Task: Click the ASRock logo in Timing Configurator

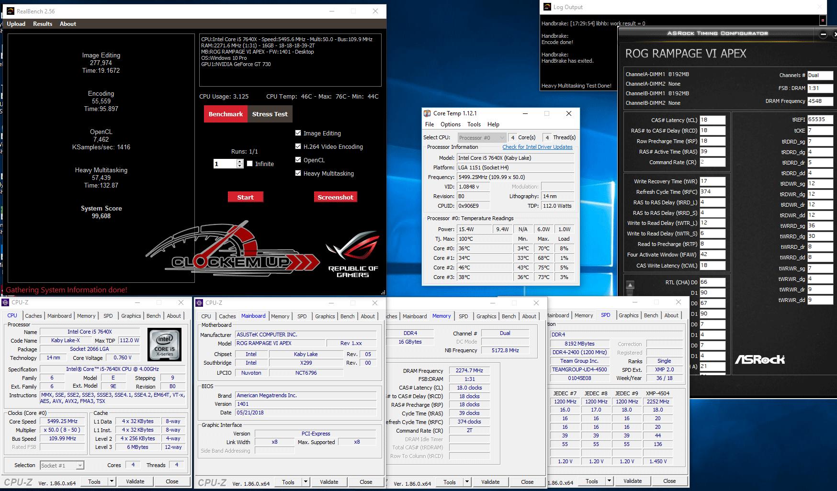Action: (760, 359)
